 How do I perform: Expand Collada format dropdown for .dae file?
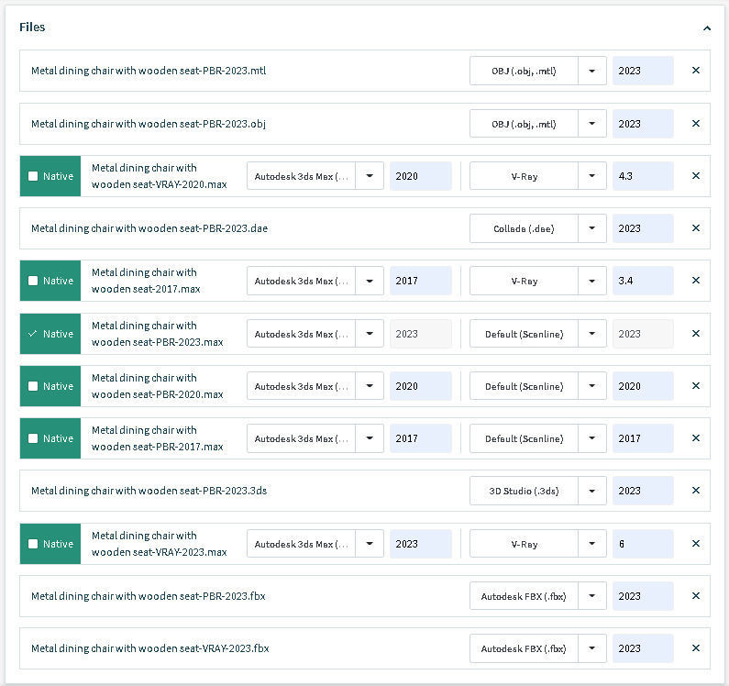[591, 228]
